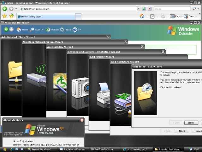Click the toolbar overflow chevron in IE
This screenshot has height=152, width=202.
click(200, 14)
